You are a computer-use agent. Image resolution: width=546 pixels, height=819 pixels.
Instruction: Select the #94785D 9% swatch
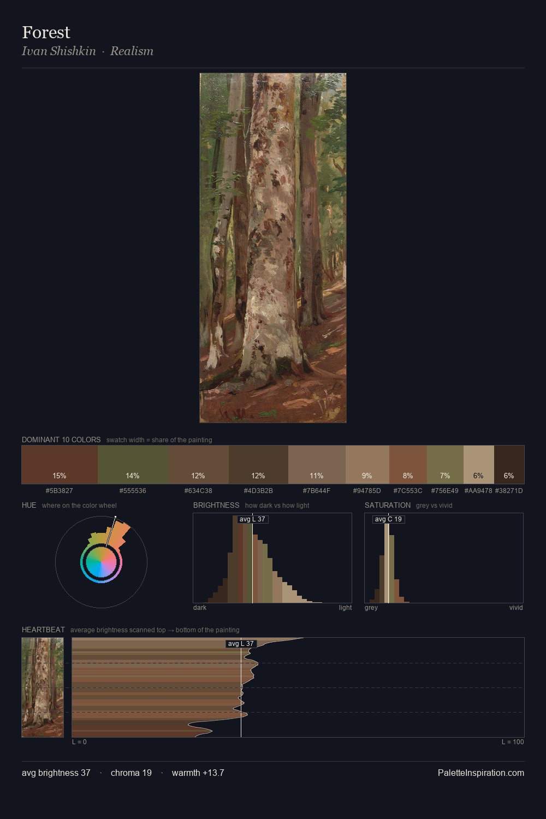367,465
